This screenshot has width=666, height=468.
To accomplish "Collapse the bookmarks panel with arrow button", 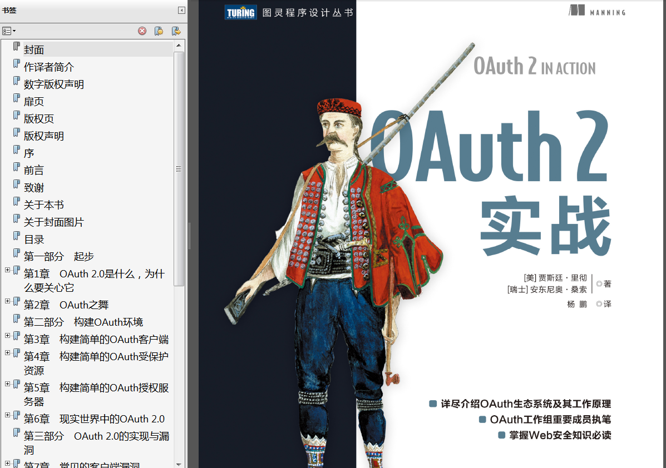I will [181, 10].
